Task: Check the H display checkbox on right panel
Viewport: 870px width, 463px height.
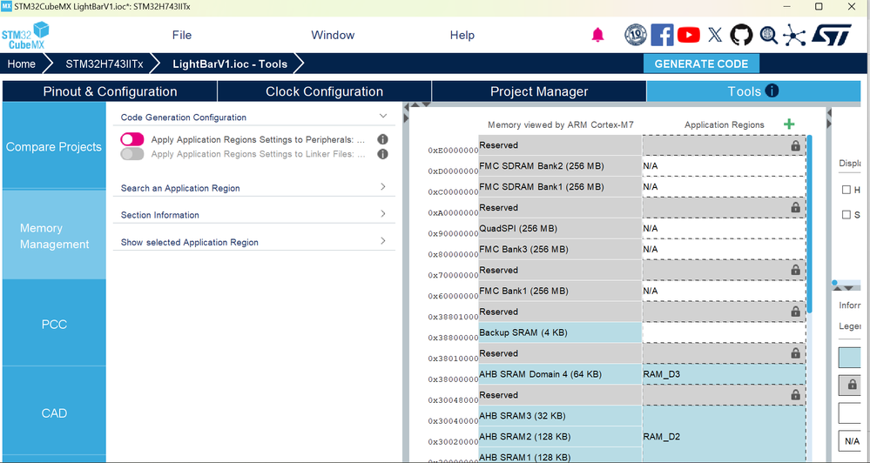Action: tap(846, 190)
